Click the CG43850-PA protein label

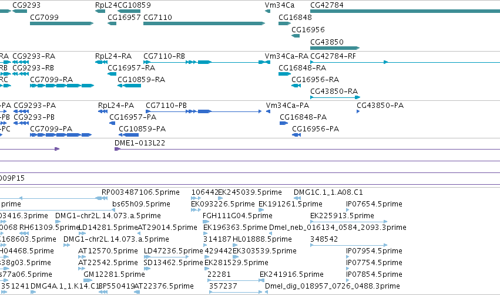[380, 106]
